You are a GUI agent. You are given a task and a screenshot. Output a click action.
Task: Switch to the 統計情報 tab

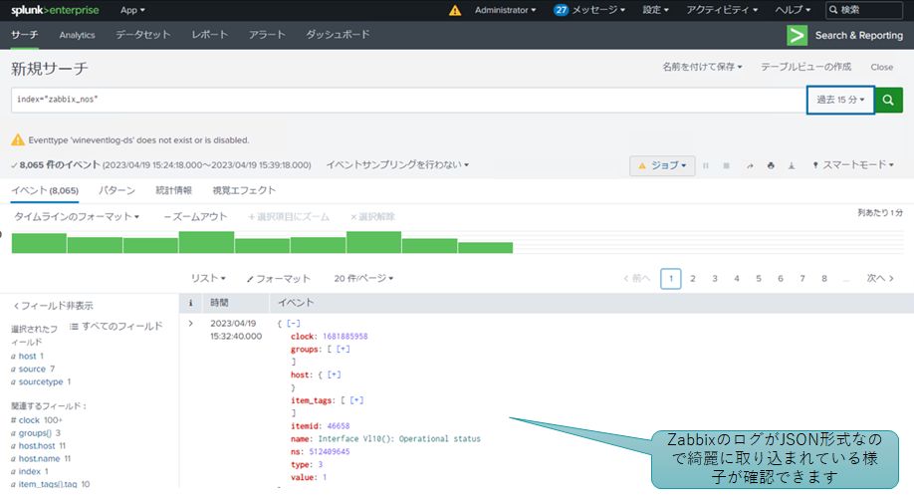(x=173, y=190)
